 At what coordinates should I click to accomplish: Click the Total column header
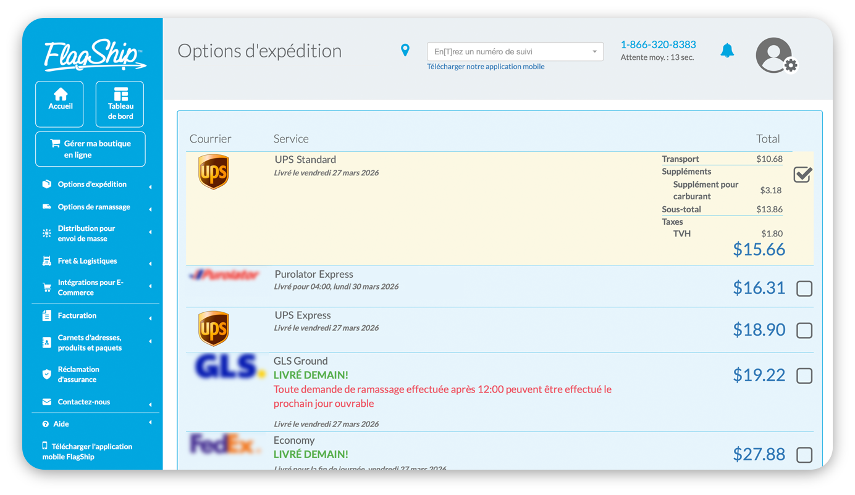point(768,139)
